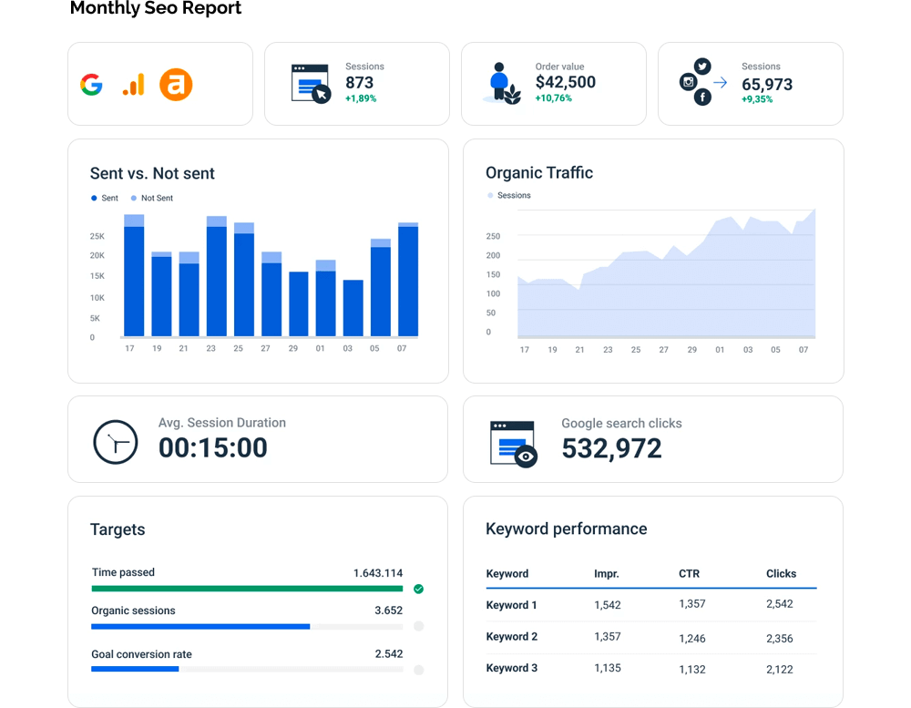Toggle the Not Sent legend item
The height and width of the screenshot is (708, 911).
point(151,199)
